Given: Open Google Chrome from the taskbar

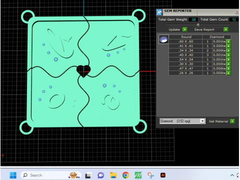Looking at the screenshot, I should point(126,175).
